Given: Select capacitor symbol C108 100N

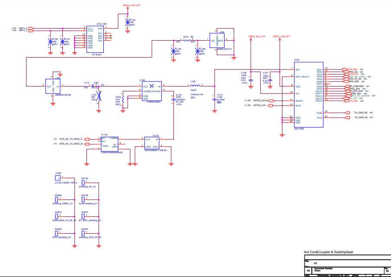Looking at the screenshot, I should pyautogui.click(x=251, y=80).
